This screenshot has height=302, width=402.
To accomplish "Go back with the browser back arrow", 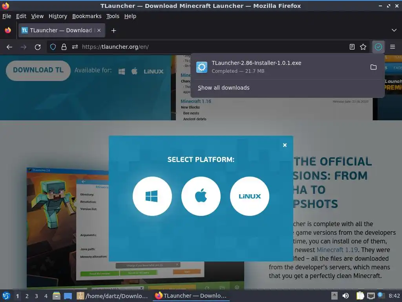I will point(9,47).
